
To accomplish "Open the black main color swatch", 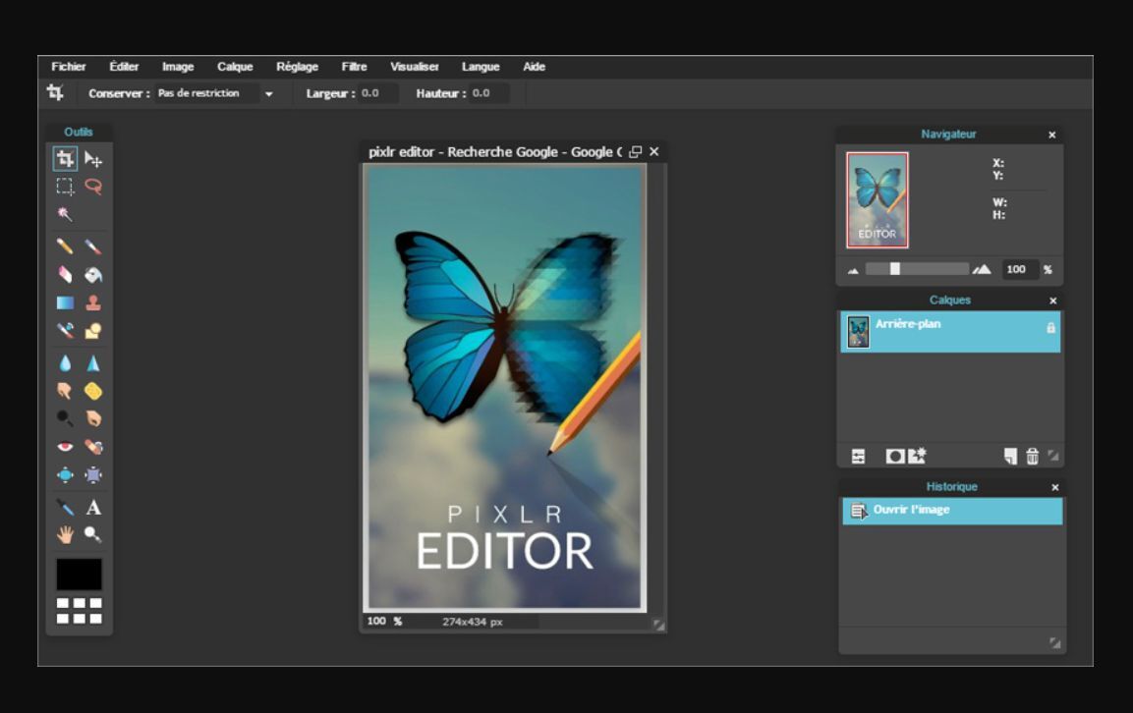I will pos(79,575).
